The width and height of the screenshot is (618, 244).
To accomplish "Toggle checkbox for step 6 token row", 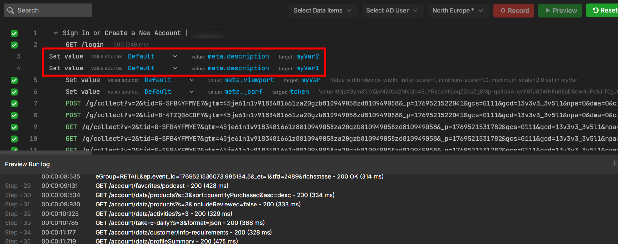I will pyautogui.click(x=14, y=92).
